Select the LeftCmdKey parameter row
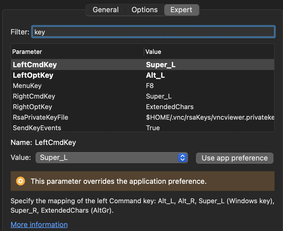Image resolution: width=283 pixels, height=231 pixels. (35, 65)
